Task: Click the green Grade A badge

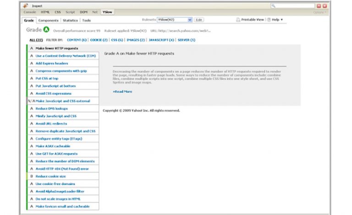Action: [x=46, y=30]
